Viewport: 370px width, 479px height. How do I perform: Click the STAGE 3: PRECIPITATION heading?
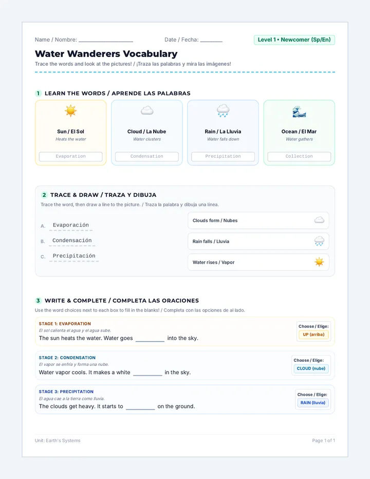[66, 391]
